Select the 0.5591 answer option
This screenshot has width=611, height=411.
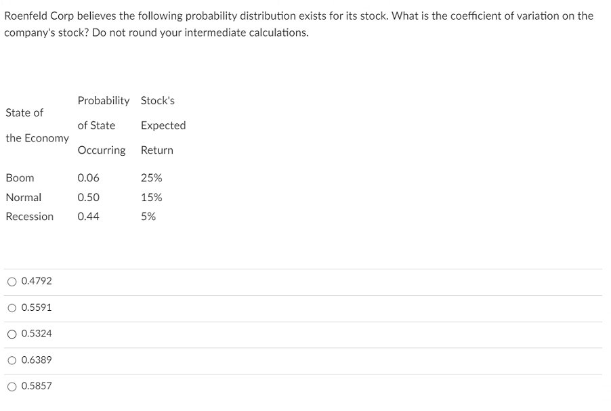(x=12, y=307)
